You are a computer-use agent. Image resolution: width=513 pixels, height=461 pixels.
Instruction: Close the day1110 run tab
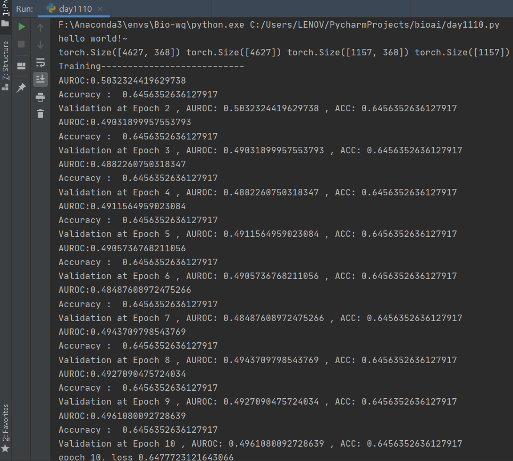tap(100, 9)
